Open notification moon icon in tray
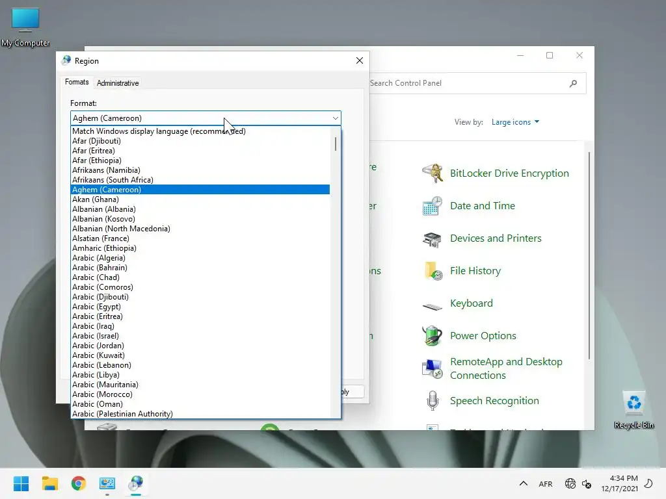This screenshot has height=499, width=666. [x=649, y=483]
